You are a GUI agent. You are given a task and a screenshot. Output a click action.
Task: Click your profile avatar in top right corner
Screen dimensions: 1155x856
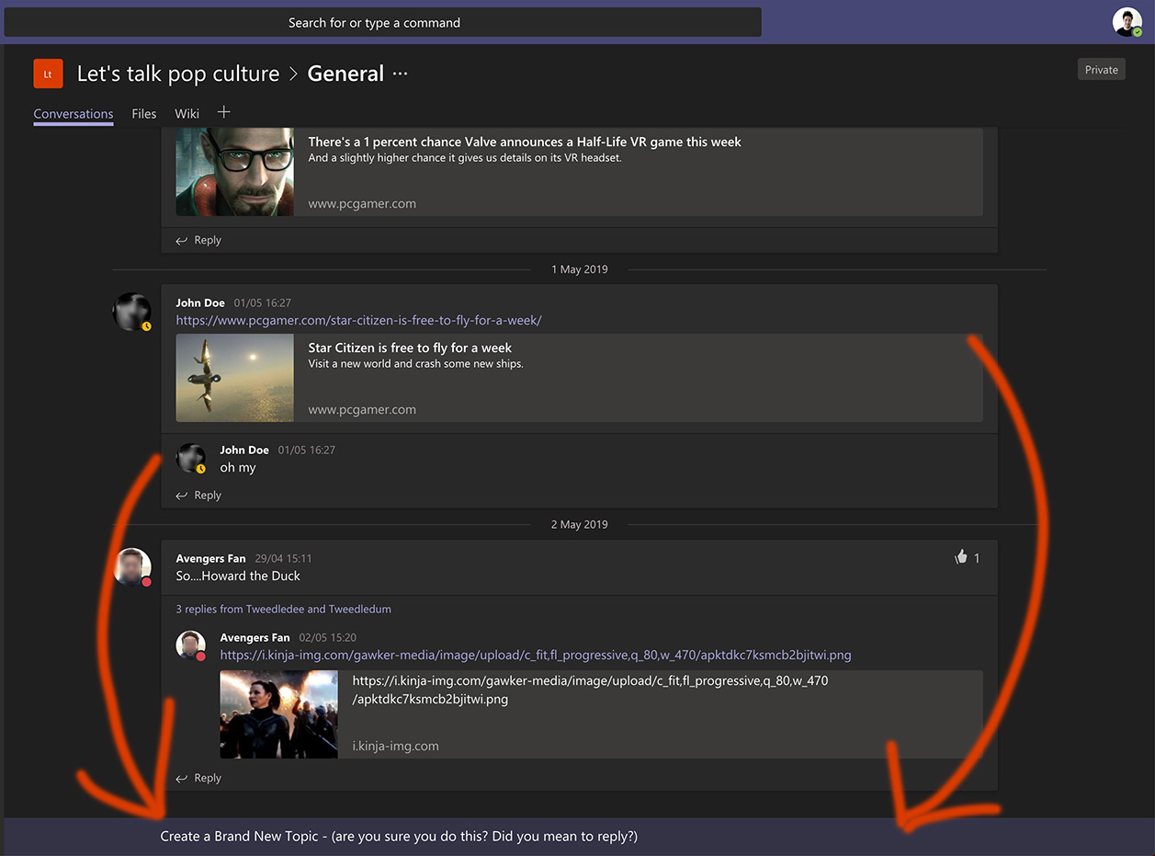pyautogui.click(x=1127, y=21)
